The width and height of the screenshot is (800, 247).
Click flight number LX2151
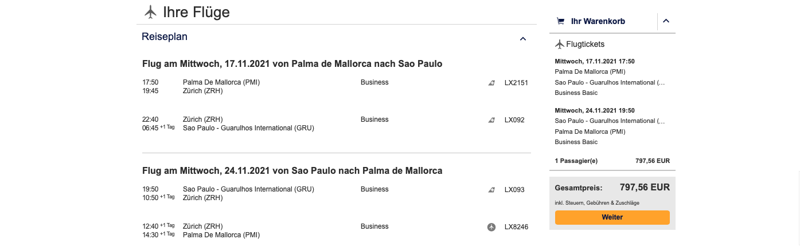click(516, 83)
